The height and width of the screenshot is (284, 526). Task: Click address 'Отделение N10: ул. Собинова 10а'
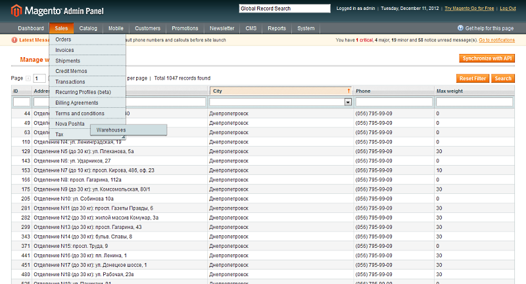tap(74, 199)
